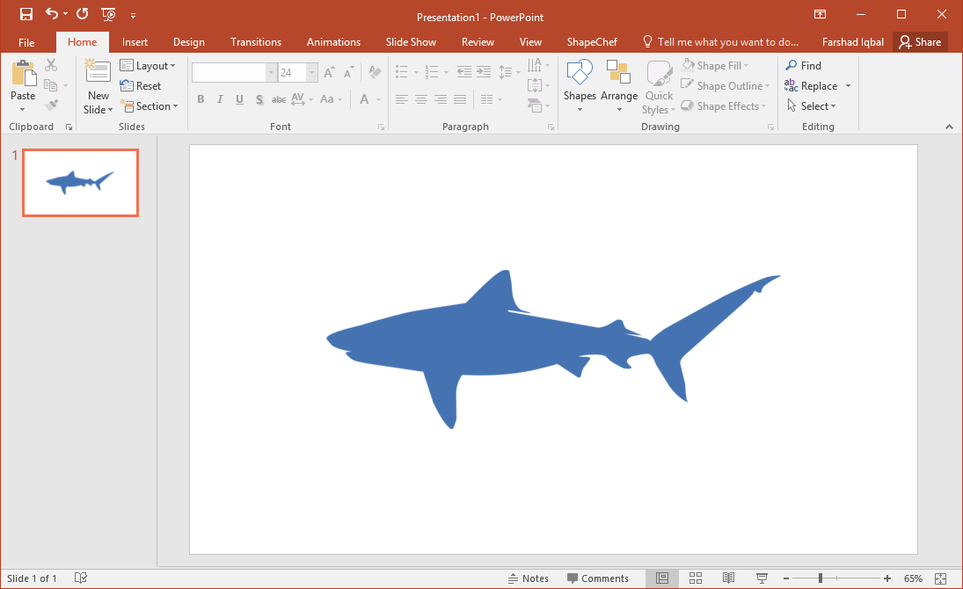Click the Arrange objects icon
The image size is (963, 589).
click(x=619, y=86)
